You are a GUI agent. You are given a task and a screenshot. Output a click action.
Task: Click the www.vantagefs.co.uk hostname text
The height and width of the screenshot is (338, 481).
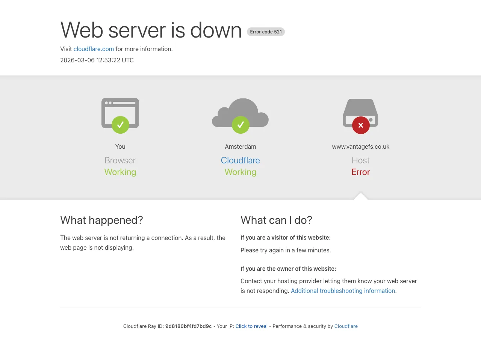pyautogui.click(x=361, y=146)
